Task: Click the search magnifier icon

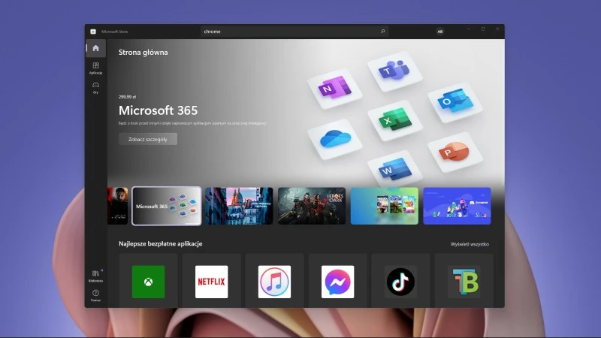Action: pos(382,32)
